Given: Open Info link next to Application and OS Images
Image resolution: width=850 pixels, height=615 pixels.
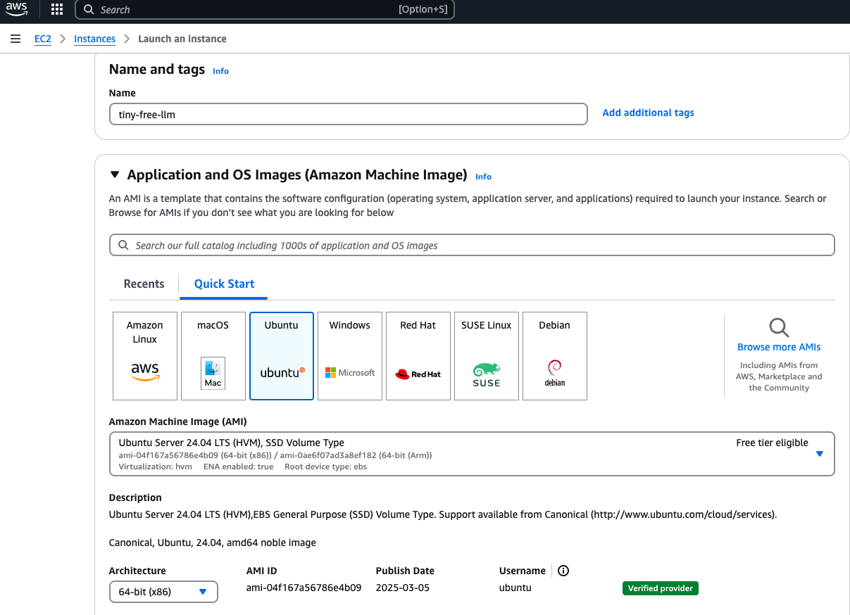Looking at the screenshot, I should (483, 177).
